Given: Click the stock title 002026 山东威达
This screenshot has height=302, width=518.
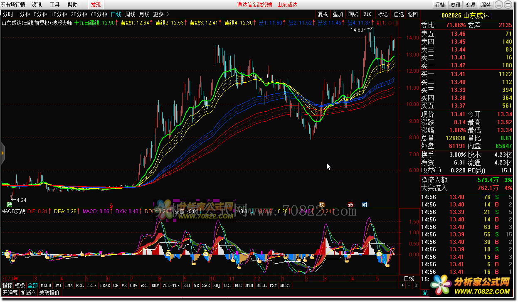Looking at the screenshot, I should click(x=465, y=15).
